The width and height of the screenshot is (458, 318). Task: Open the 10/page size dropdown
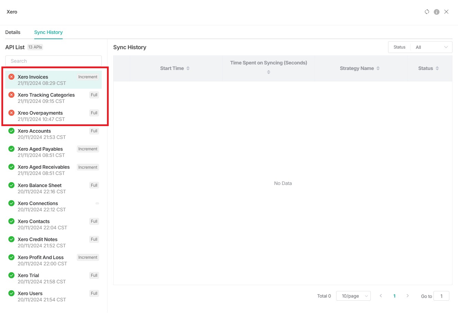pos(353,296)
